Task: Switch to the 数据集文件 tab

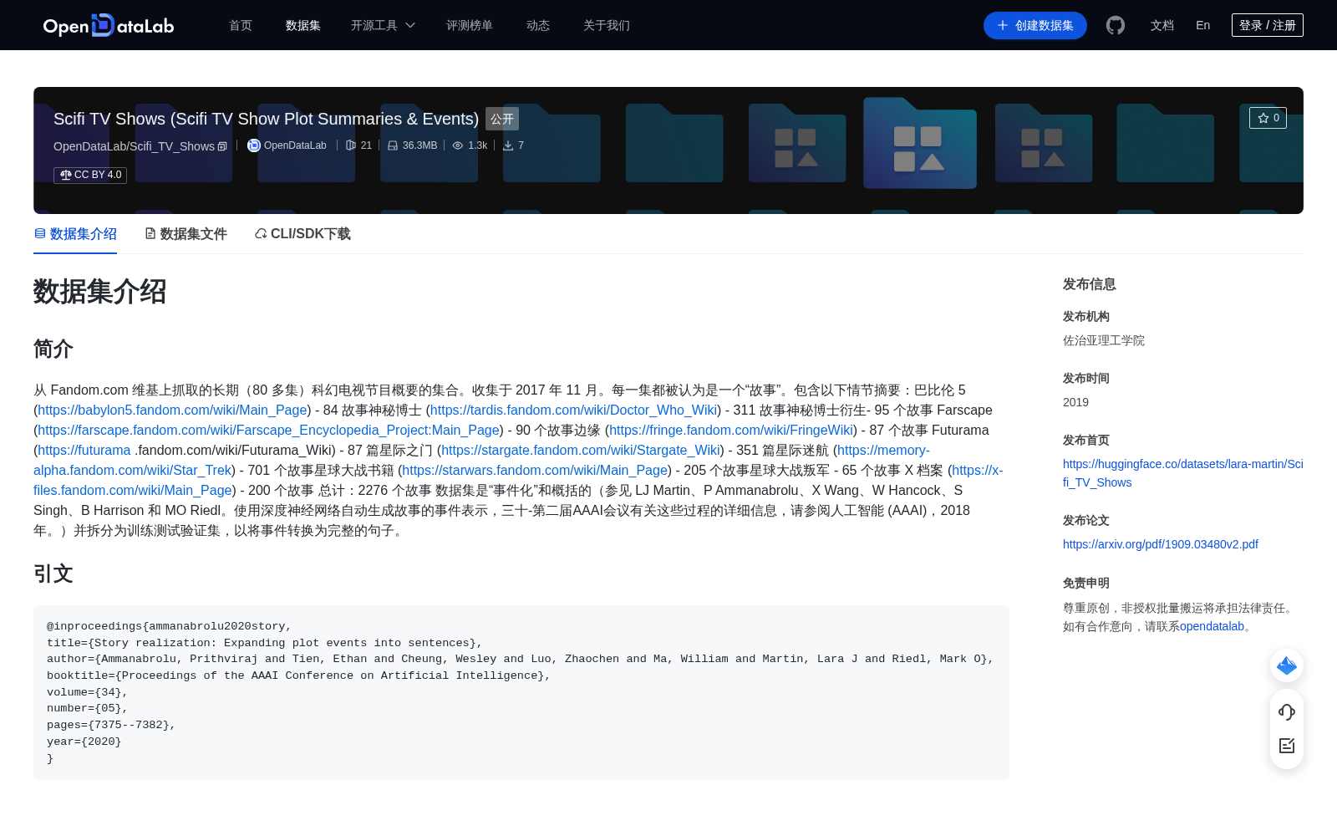Action: [186, 234]
